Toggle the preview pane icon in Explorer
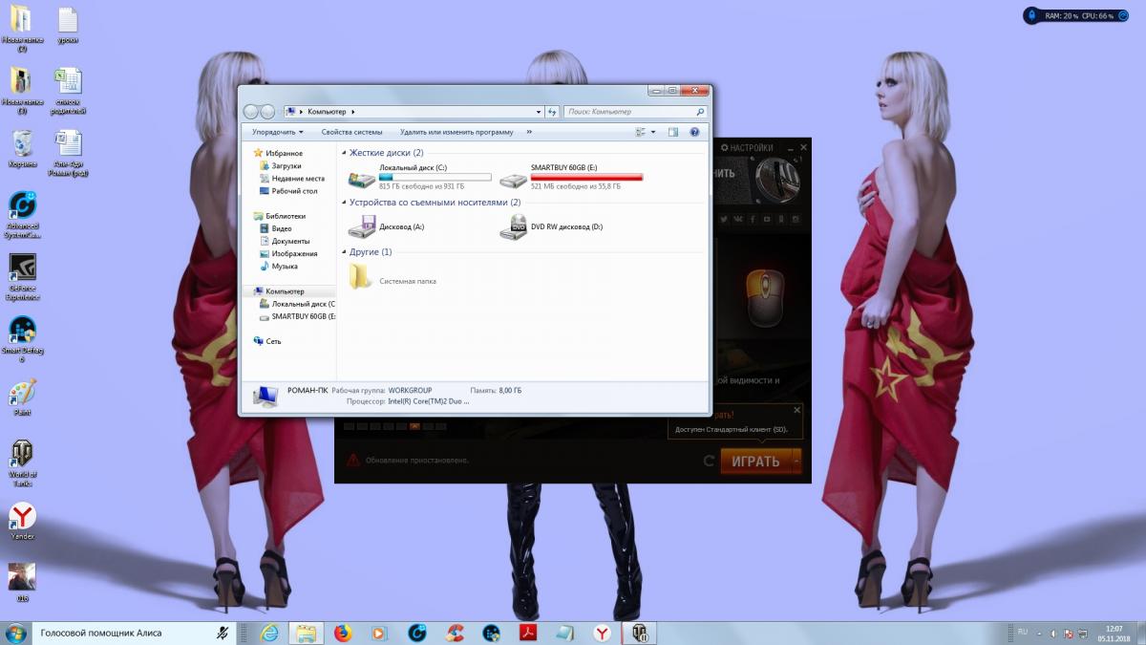 coord(673,132)
